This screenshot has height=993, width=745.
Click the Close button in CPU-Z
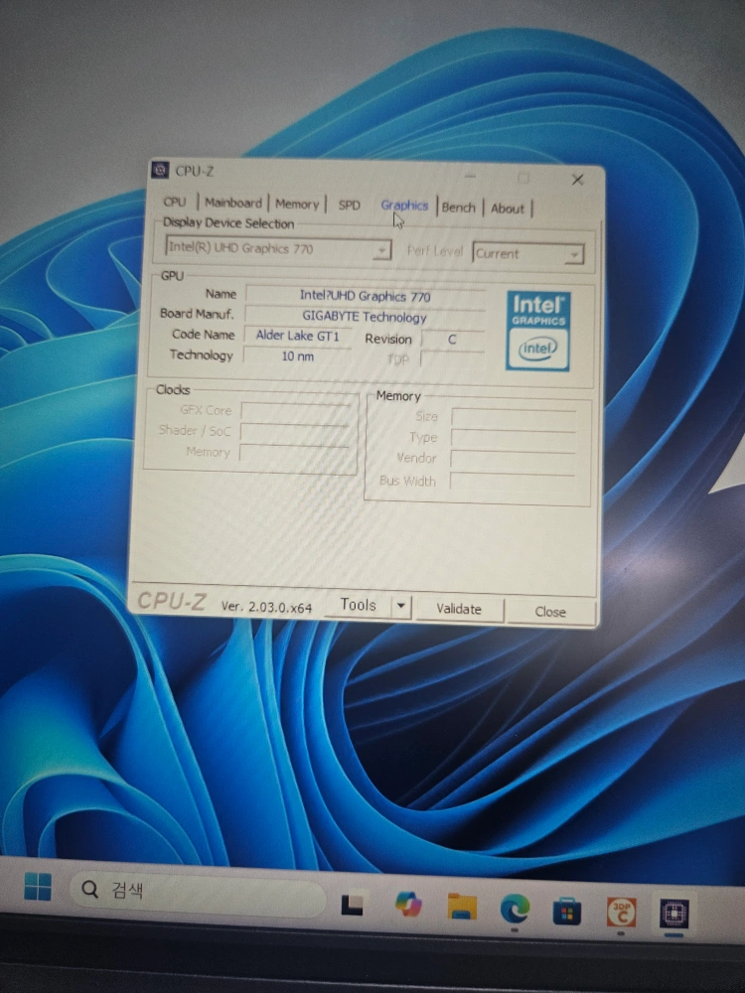point(550,611)
